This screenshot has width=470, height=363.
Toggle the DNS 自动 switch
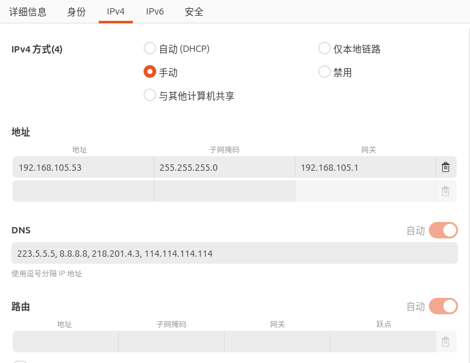tap(443, 230)
